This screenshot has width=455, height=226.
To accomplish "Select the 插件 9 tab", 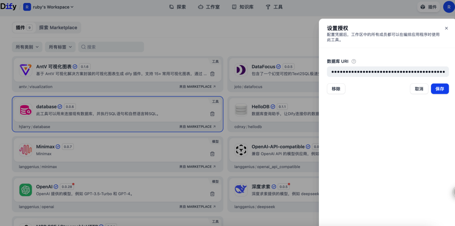I will [24, 27].
